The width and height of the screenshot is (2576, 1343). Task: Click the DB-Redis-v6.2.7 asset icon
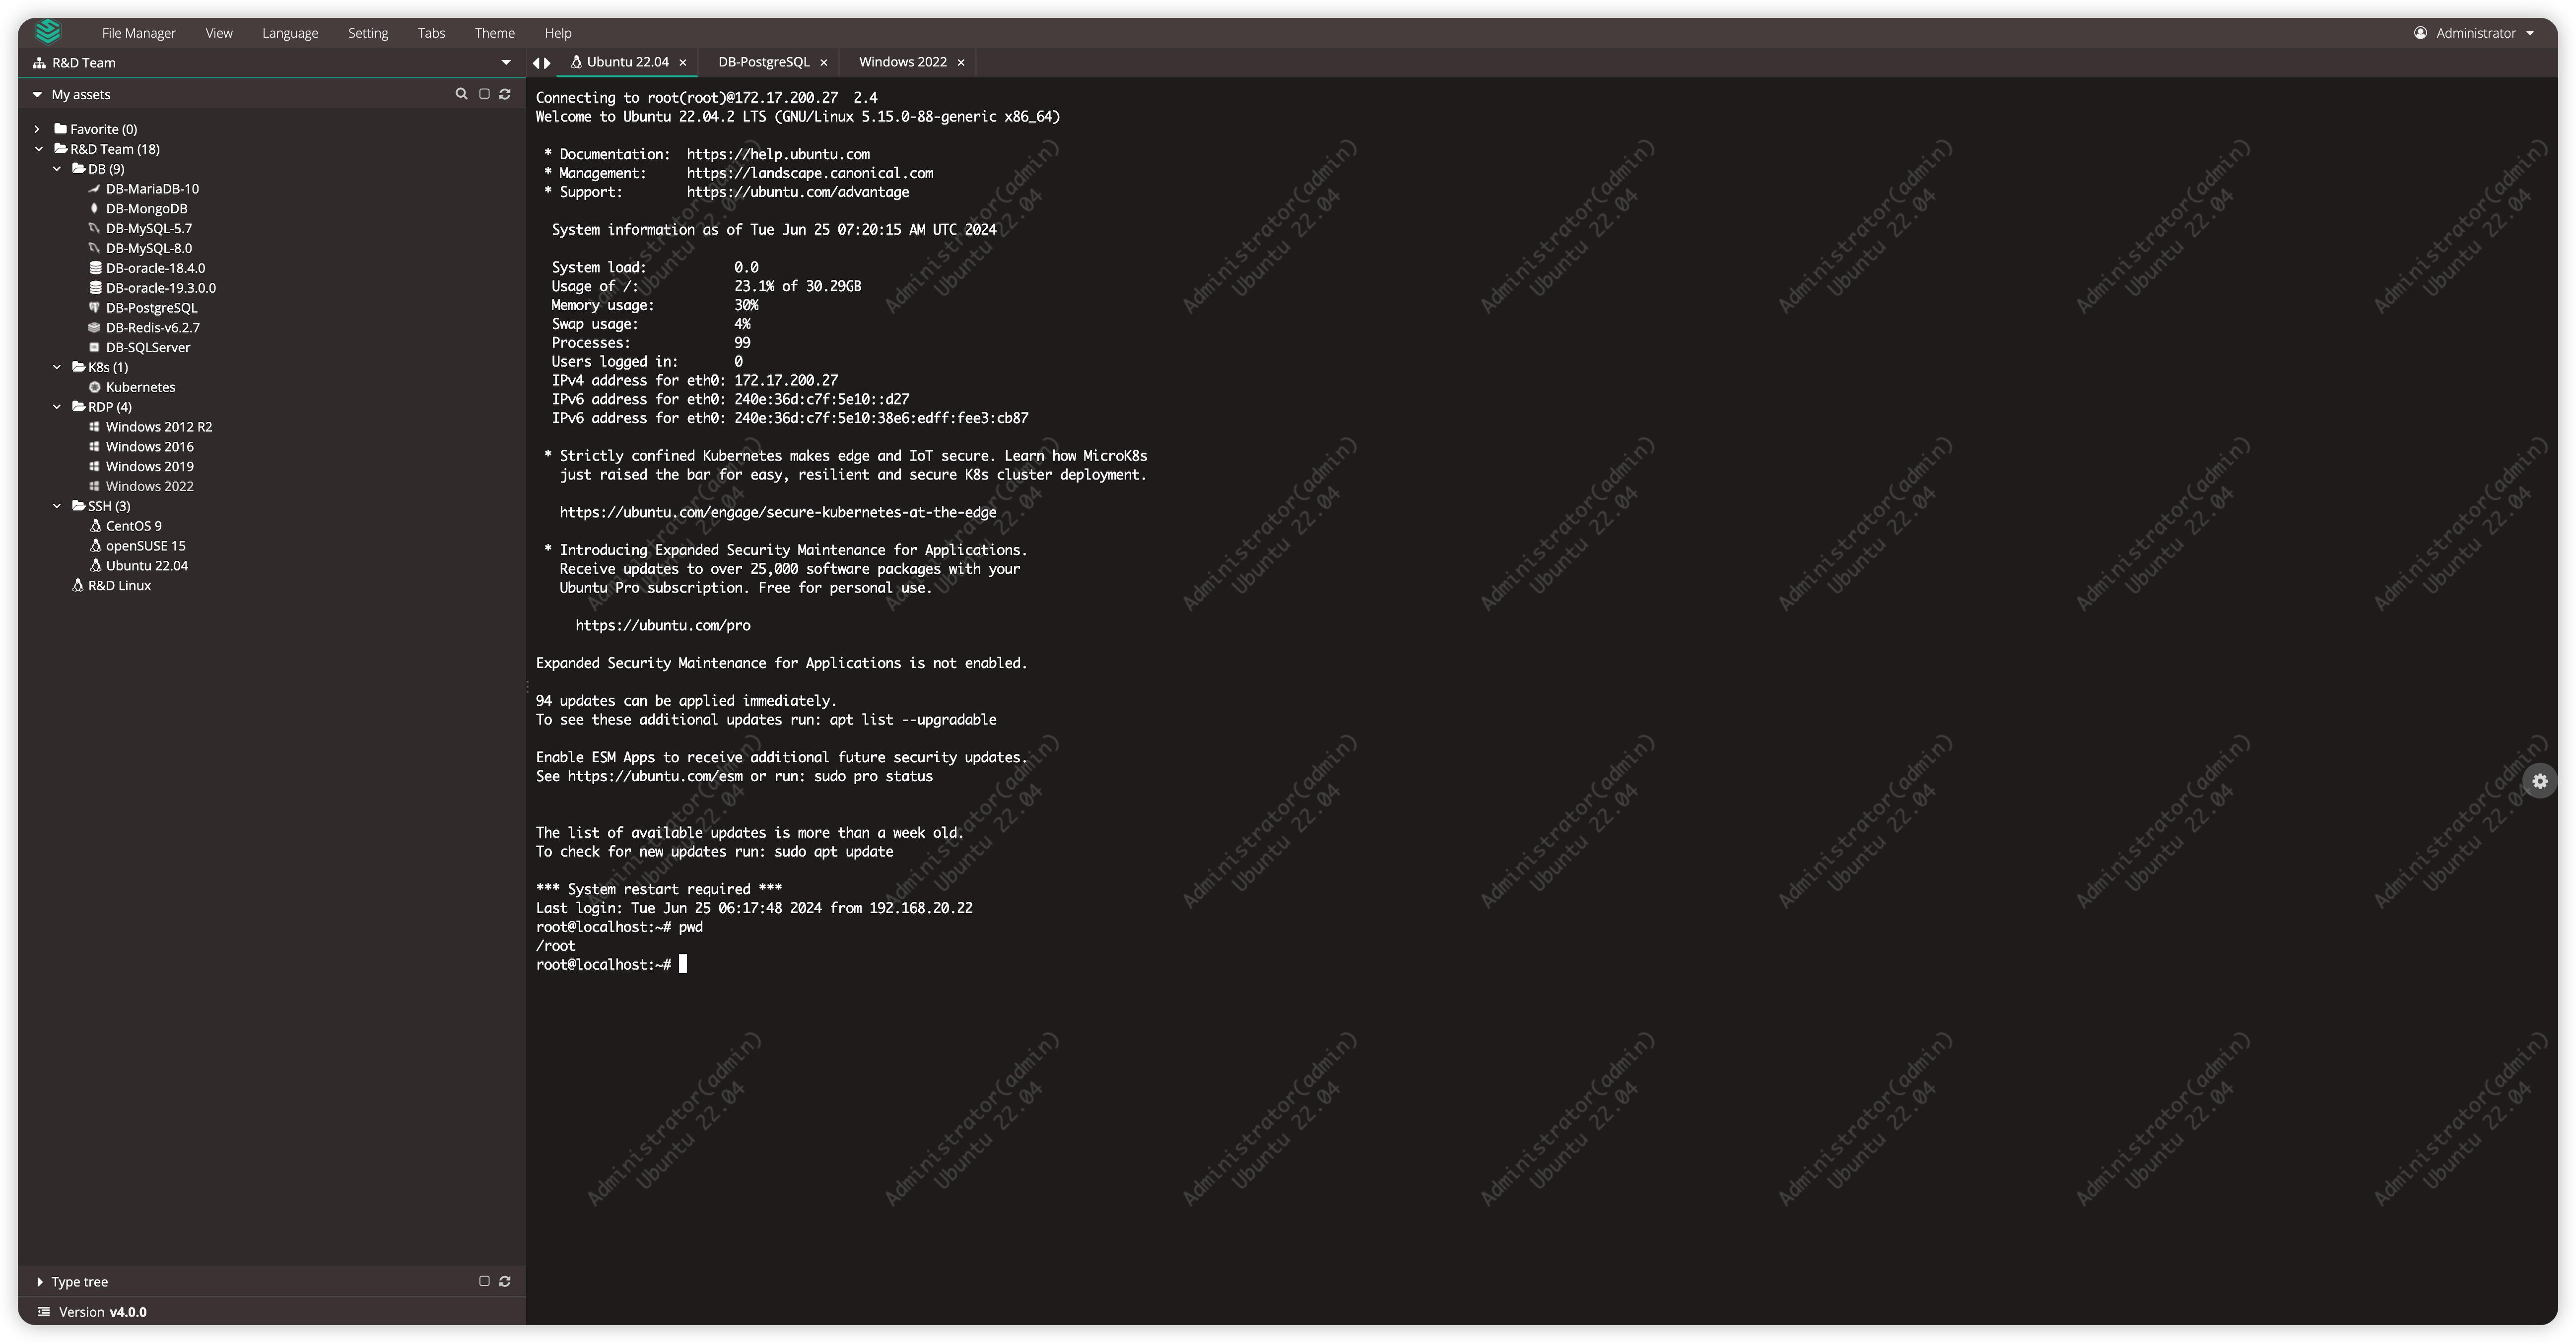[95, 327]
